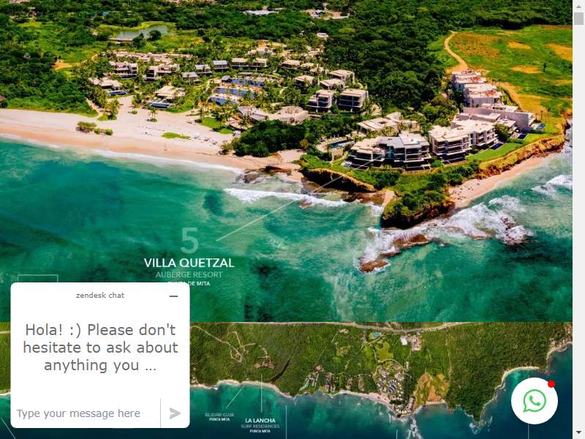This screenshot has height=439, width=585.
Task: Open the WhatsApp chat bubble
Action: [x=535, y=401]
